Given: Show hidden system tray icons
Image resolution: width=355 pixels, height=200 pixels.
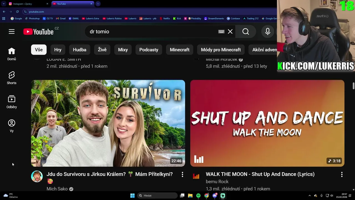Looking at the screenshot, I should (310, 196).
